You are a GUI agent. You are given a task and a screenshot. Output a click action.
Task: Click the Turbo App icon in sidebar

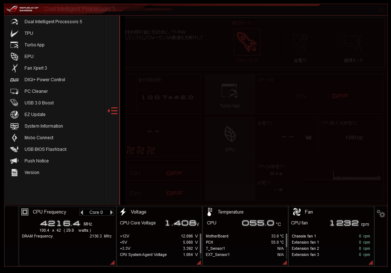pos(15,45)
